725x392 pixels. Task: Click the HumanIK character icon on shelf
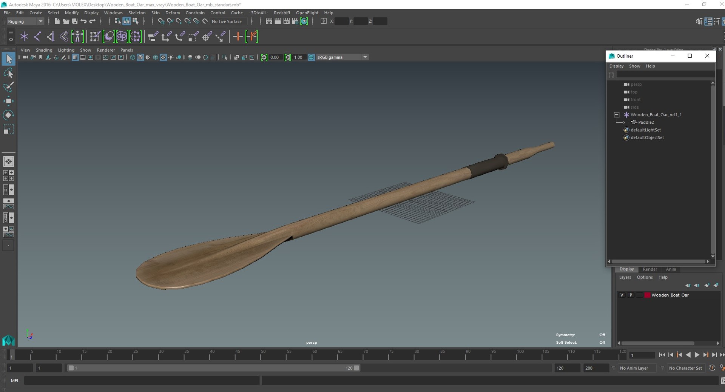tap(77, 37)
